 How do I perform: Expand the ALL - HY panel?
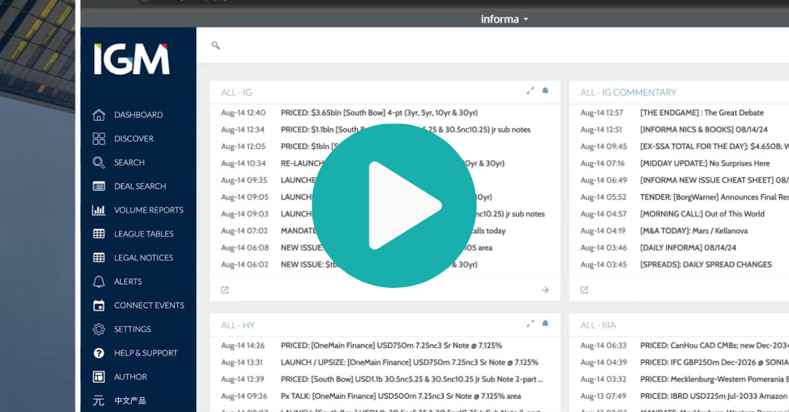coord(530,323)
